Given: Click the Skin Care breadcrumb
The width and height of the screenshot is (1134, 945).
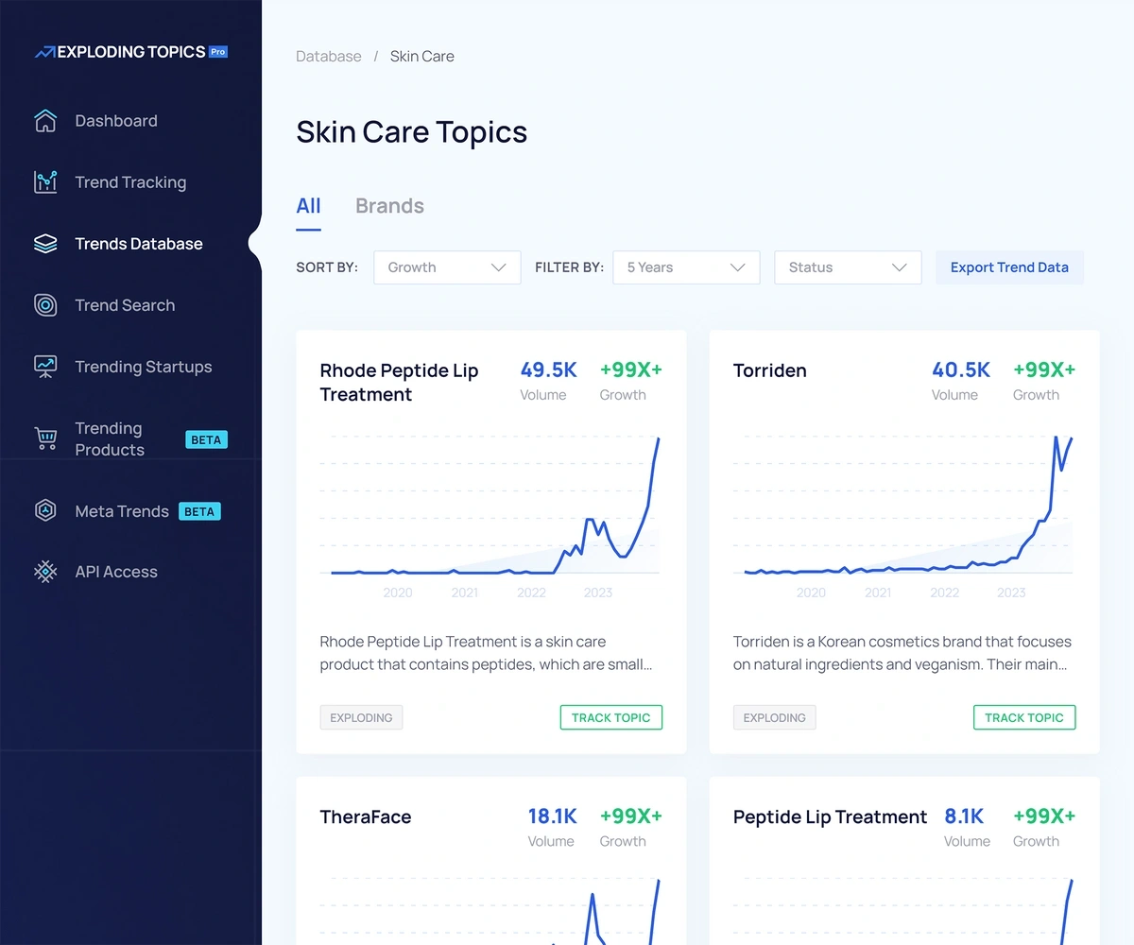Looking at the screenshot, I should click(x=422, y=57).
